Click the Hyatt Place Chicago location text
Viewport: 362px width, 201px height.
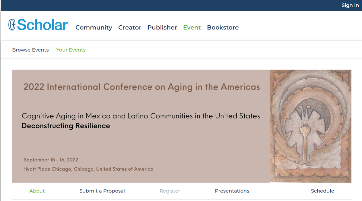(x=88, y=169)
